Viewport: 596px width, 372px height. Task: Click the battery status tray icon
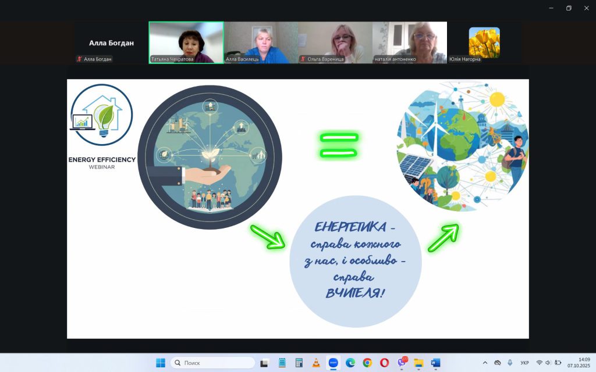tap(558, 363)
